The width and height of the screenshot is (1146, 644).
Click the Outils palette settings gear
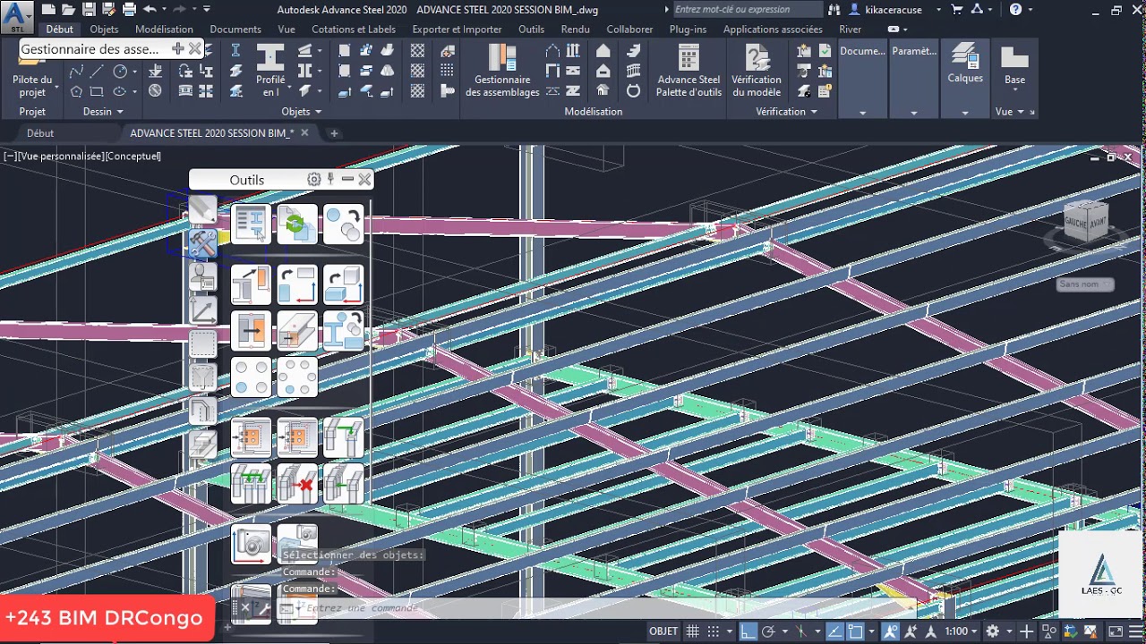[x=313, y=179]
